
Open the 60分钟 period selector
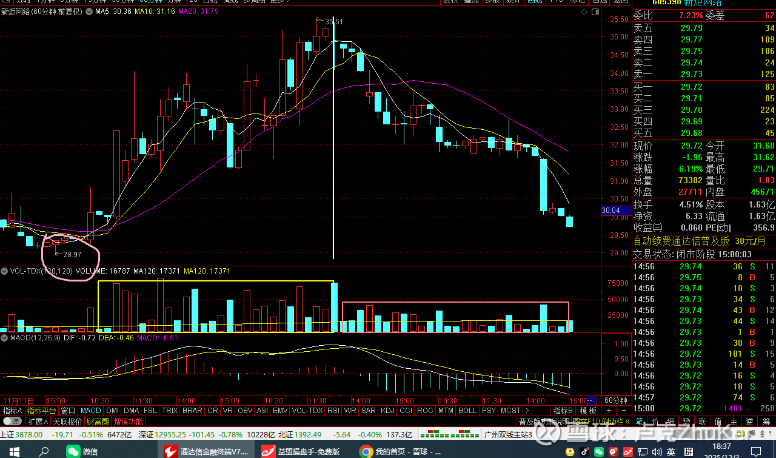(616, 400)
